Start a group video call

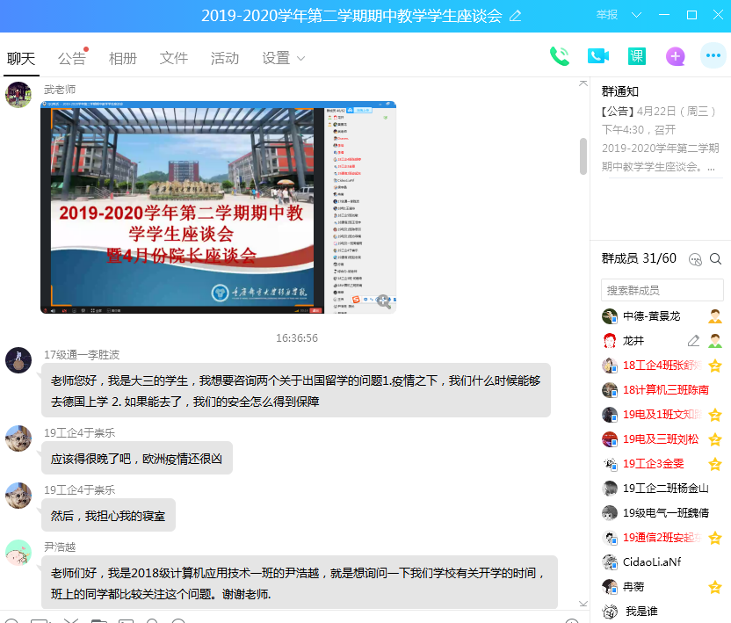(598, 56)
